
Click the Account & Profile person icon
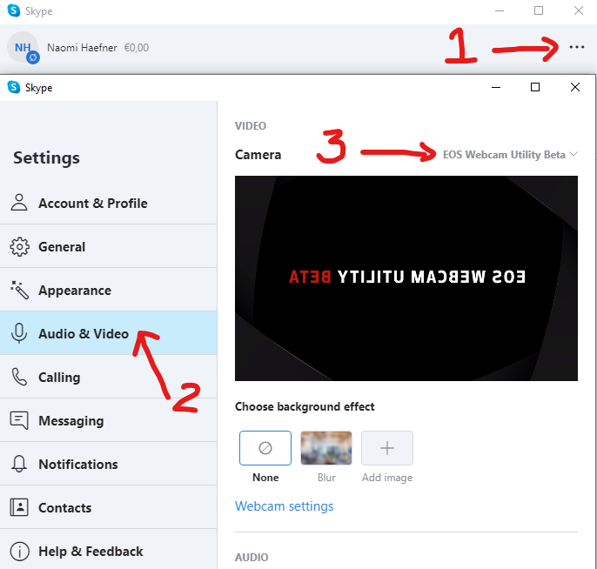tap(19, 203)
